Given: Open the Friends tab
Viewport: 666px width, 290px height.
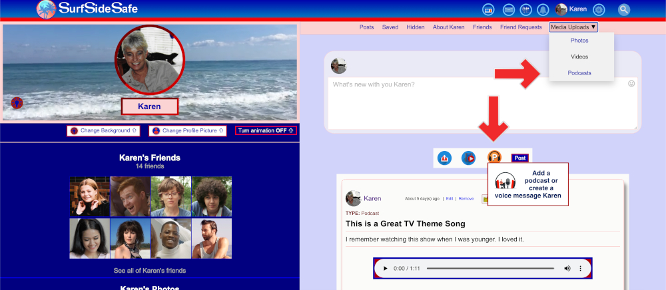Looking at the screenshot, I should pos(482,27).
